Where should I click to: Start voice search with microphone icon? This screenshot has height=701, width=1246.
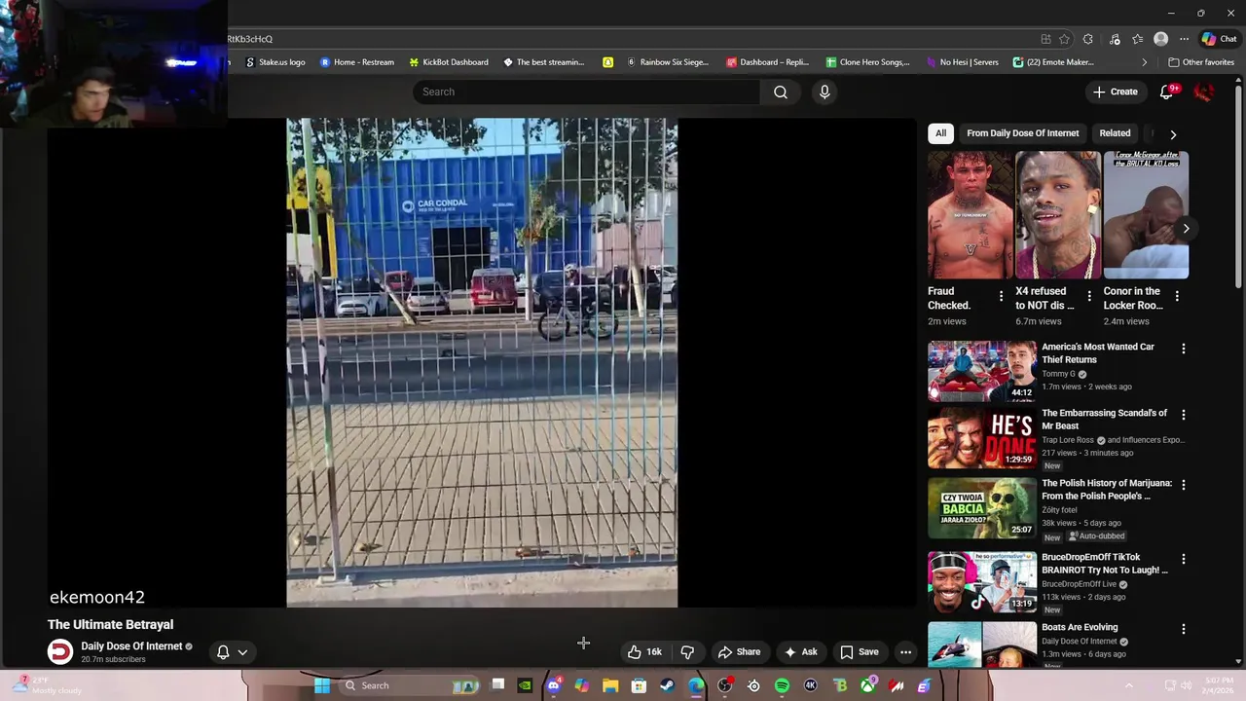[825, 92]
